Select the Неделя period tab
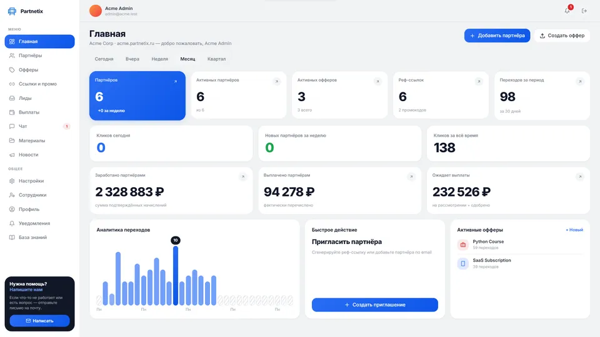Screen dimensions: 600x337 point(159,59)
